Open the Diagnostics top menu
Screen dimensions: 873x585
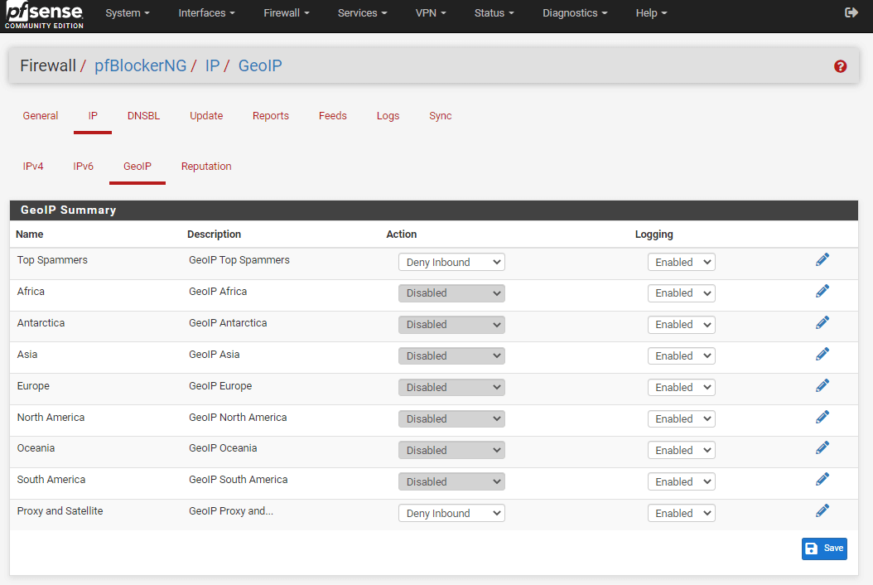coord(574,13)
